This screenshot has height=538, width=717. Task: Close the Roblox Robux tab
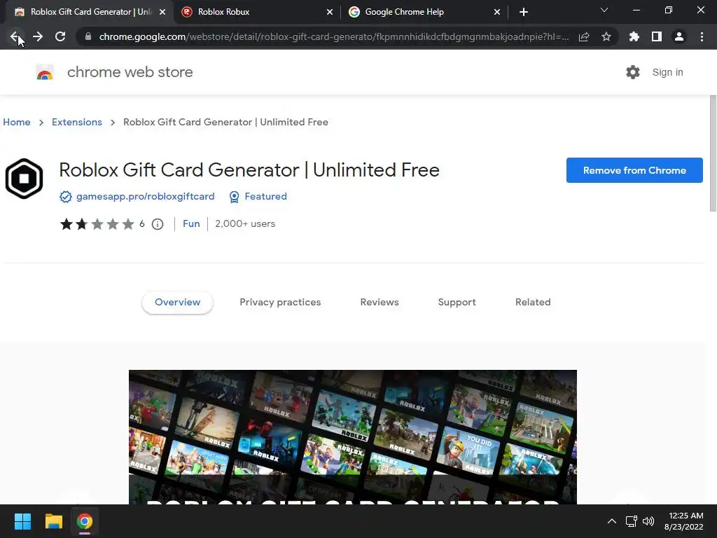tap(330, 12)
